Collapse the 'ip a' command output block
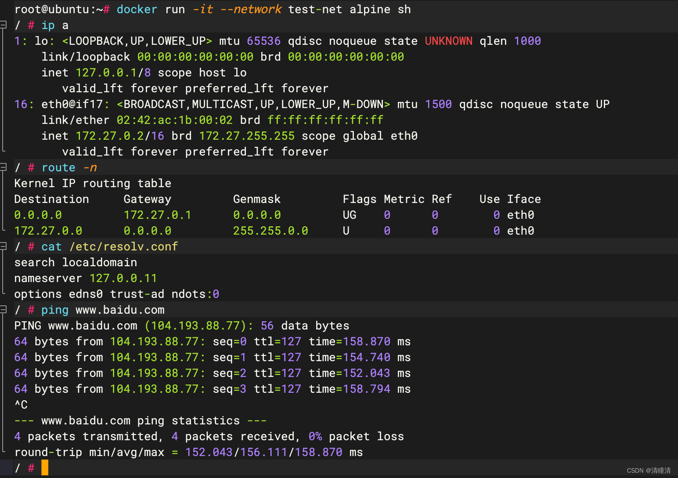This screenshot has height=478, width=678. (3, 25)
